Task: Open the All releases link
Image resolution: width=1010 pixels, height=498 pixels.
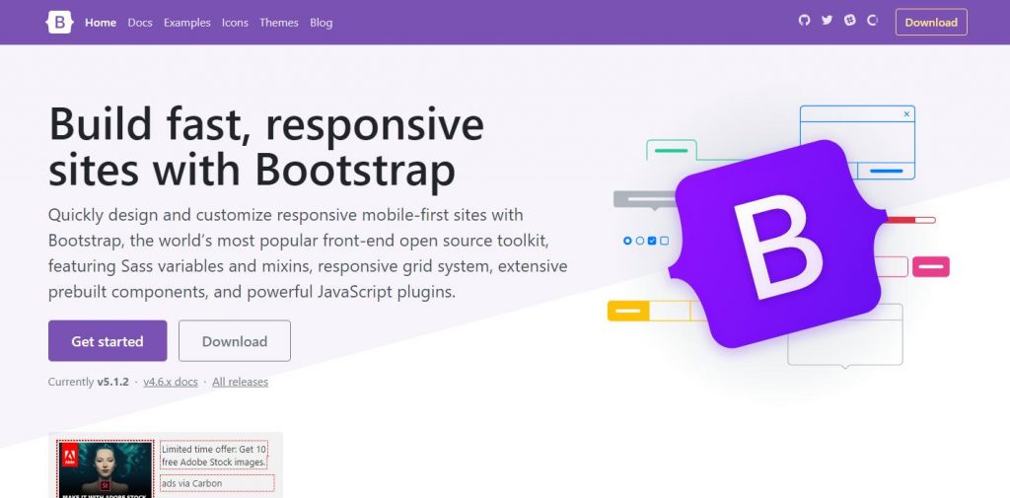Action: coord(241,382)
